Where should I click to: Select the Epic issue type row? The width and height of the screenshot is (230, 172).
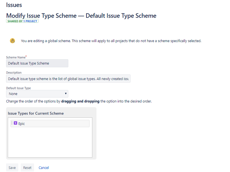(x=50, y=123)
